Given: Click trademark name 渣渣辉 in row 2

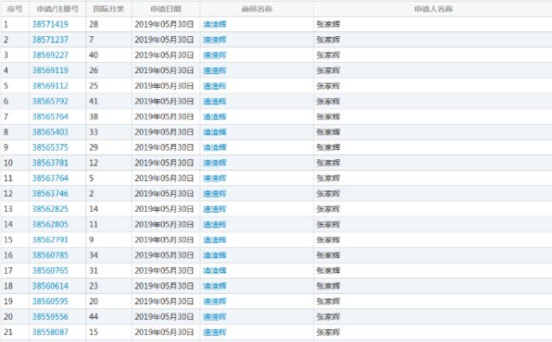Looking at the screenshot, I should click(215, 40).
